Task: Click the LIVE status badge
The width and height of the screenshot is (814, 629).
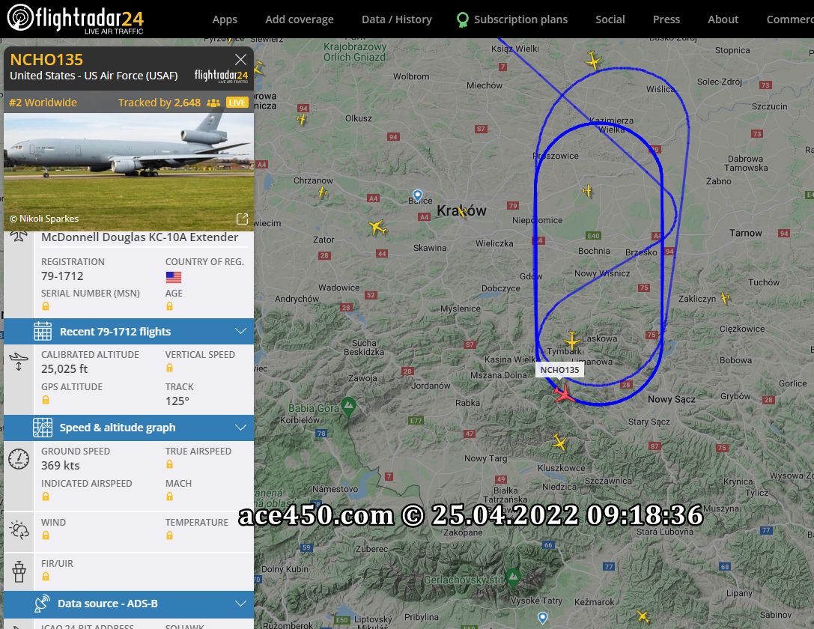Action: tap(237, 103)
